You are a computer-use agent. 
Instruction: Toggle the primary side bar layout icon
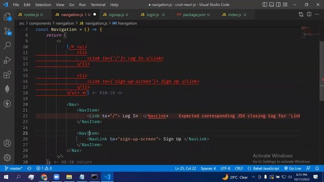[265, 5]
